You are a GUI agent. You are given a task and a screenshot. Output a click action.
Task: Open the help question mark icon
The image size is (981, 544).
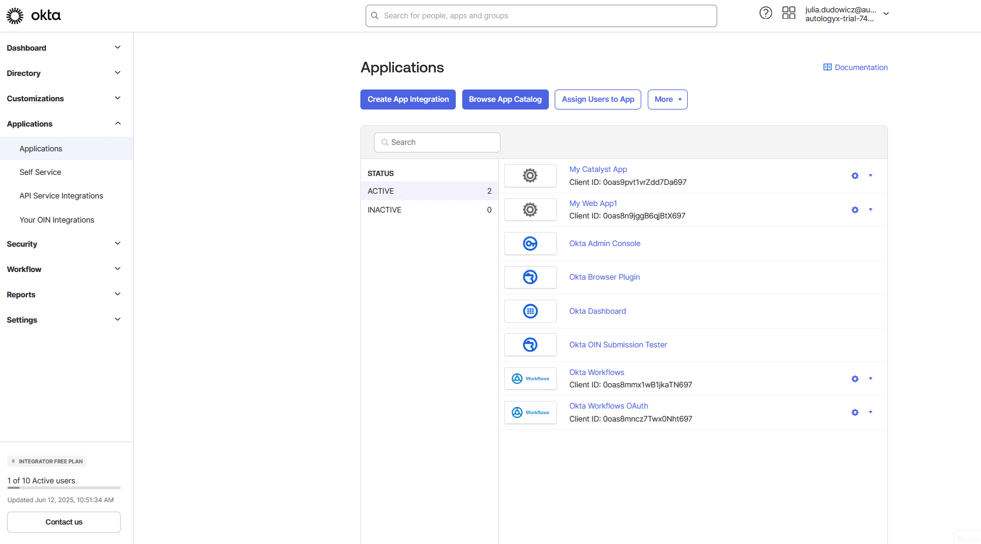tap(765, 13)
